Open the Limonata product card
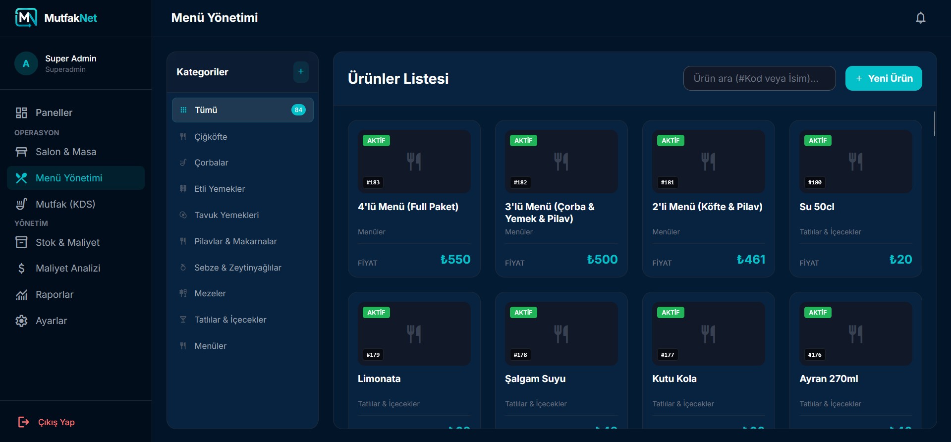951x442 pixels. click(x=414, y=360)
